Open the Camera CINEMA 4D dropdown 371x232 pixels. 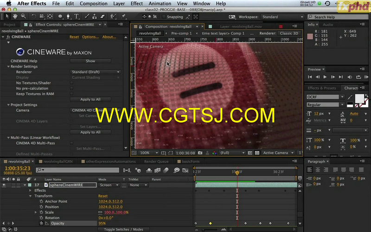tap(96, 110)
